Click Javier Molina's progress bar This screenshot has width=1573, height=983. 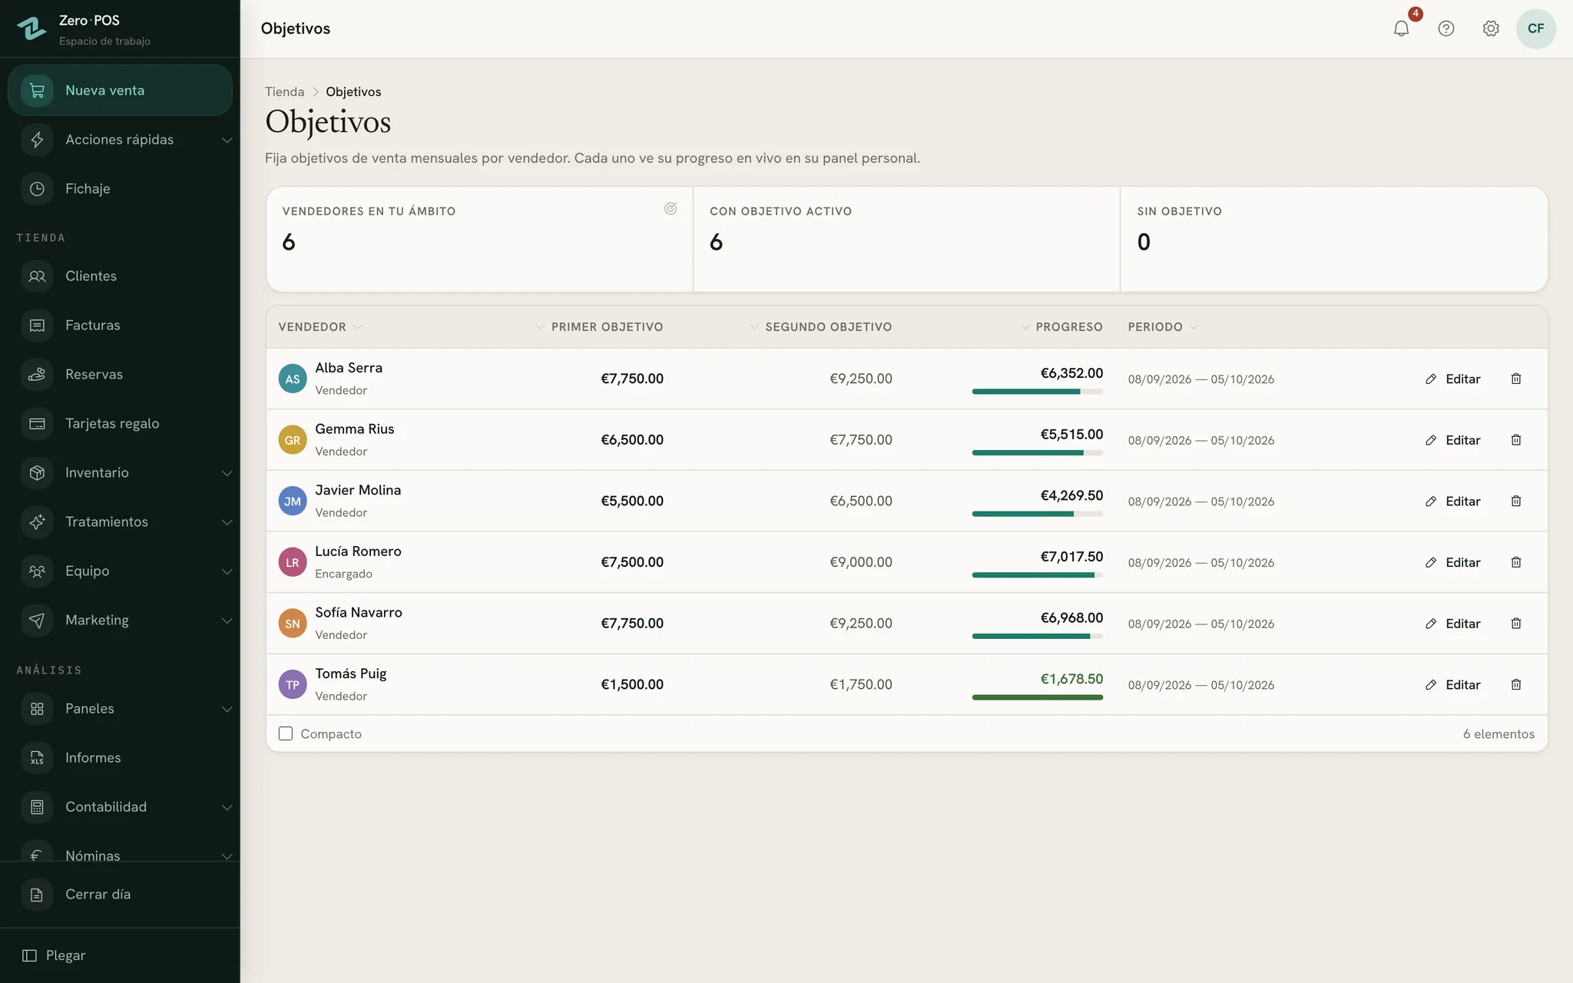[x=1037, y=514]
